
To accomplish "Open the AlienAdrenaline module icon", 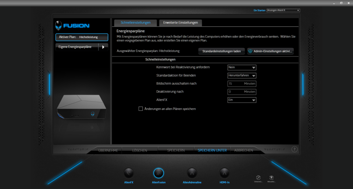I will click(x=192, y=173).
